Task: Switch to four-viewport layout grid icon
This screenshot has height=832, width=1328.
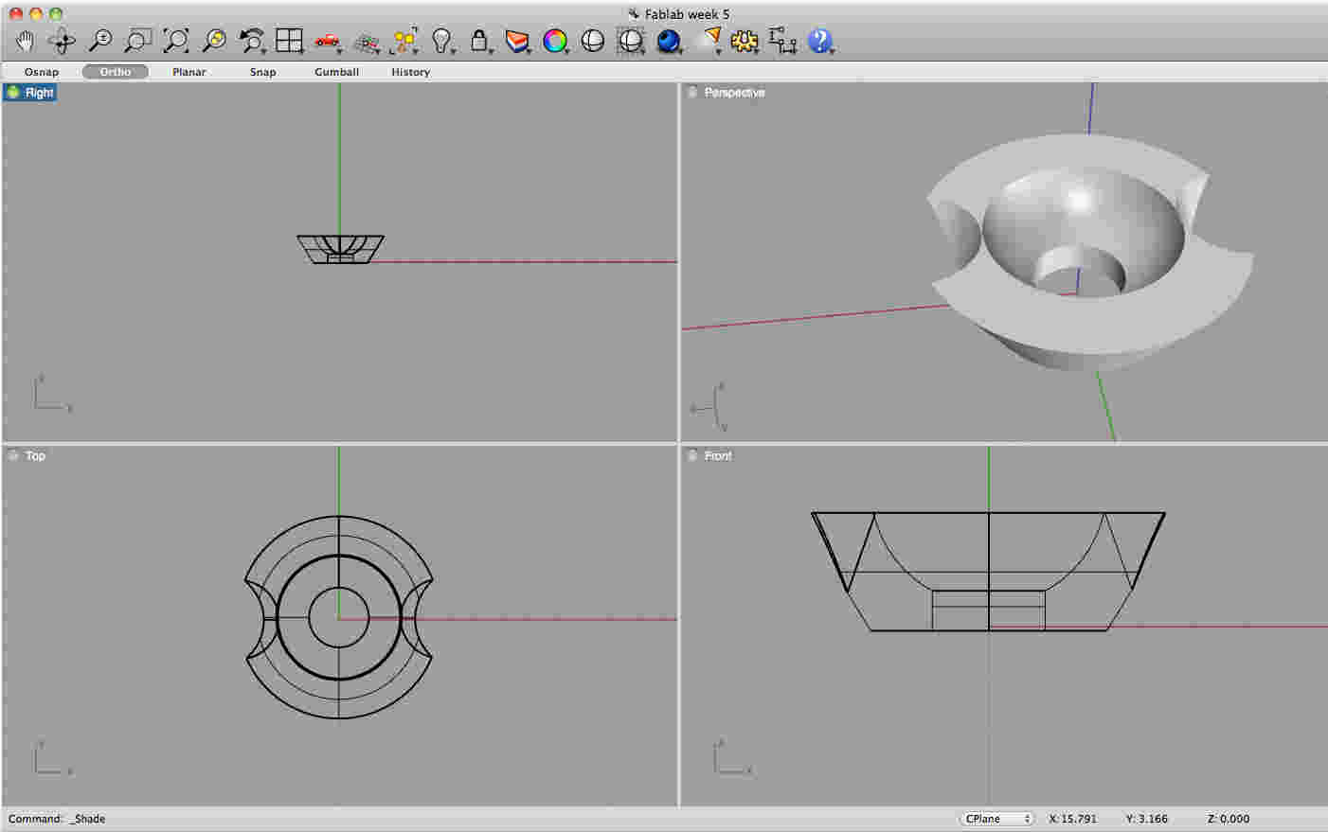Action: pyautogui.click(x=290, y=40)
